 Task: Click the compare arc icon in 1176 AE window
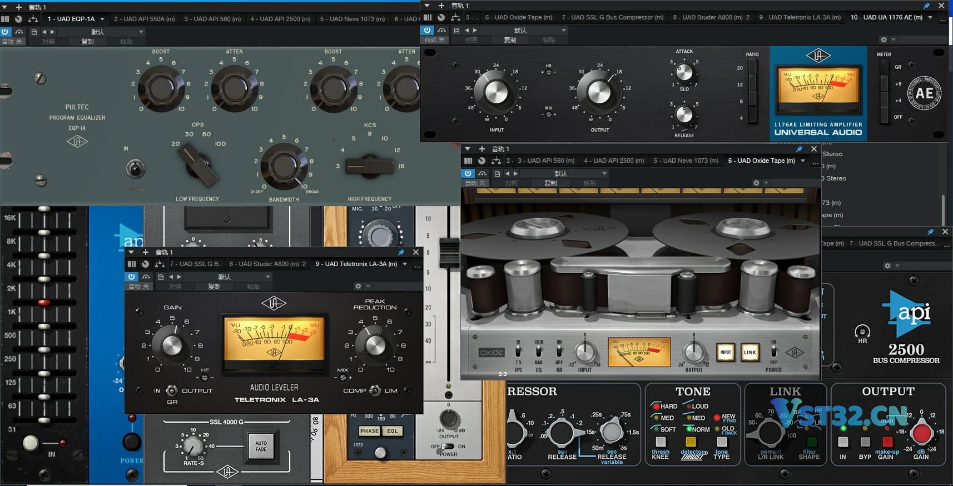[x=441, y=30]
